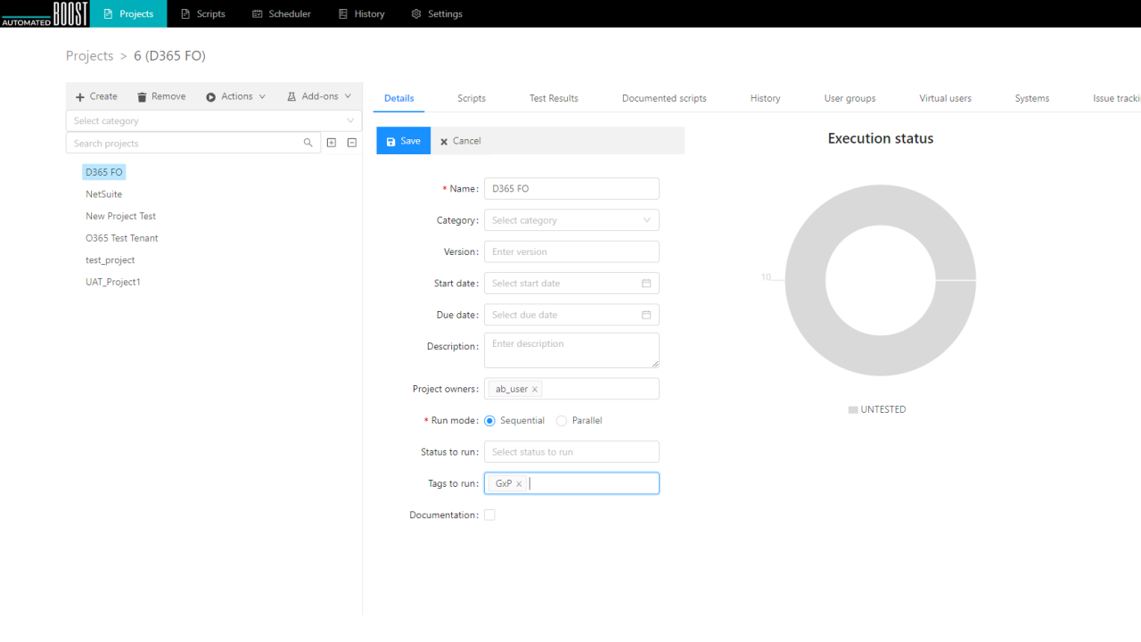Image resolution: width=1141 pixels, height=642 pixels.
Task: Switch to the Test Results tab
Action: (554, 98)
